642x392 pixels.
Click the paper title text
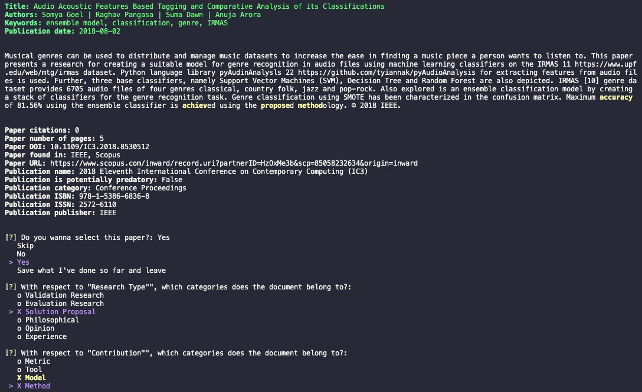click(x=209, y=6)
